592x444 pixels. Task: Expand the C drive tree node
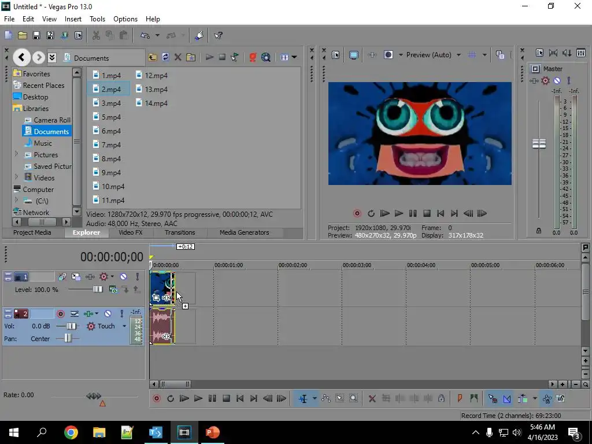(x=16, y=200)
